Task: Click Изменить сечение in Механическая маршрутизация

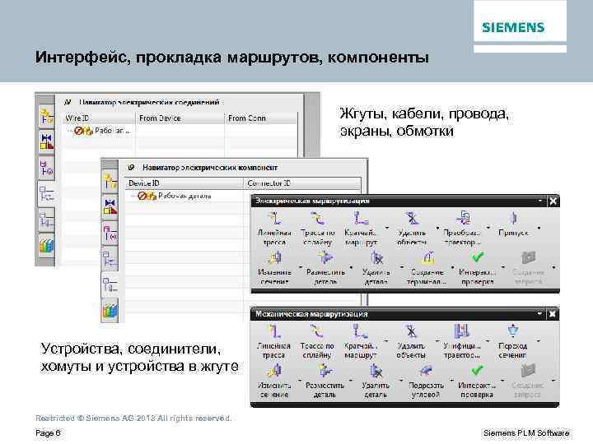Action: (x=274, y=382)
